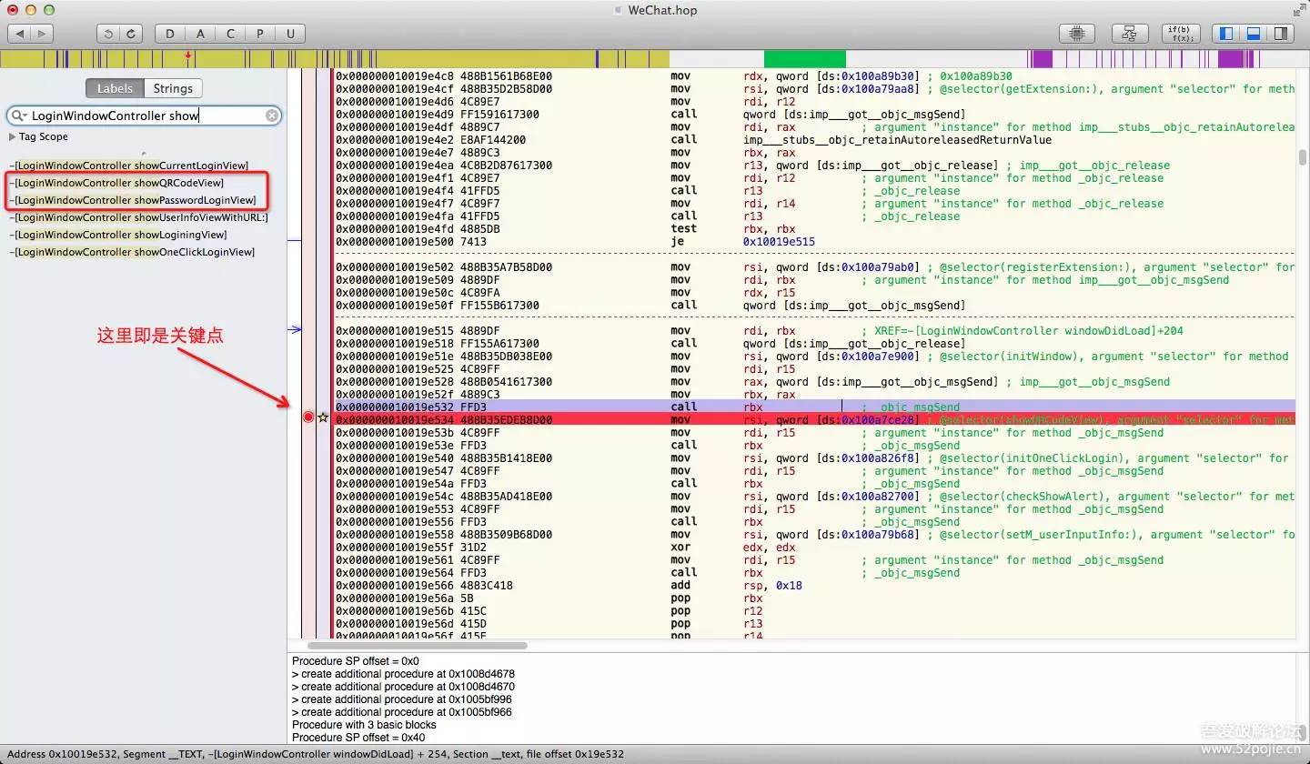Click the checkShowAlert selector line

click(x=814, y=497)
